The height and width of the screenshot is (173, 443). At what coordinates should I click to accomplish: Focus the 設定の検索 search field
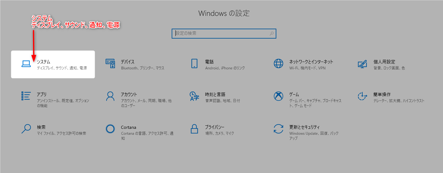tap(224, 34)
